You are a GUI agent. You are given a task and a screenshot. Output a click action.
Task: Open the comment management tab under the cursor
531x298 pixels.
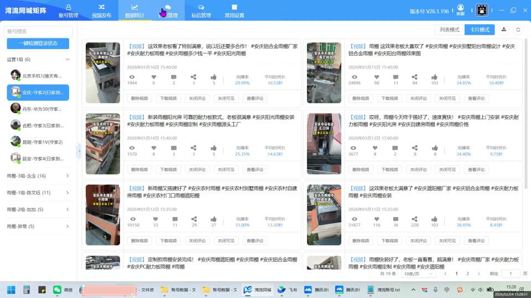click(x=168, y=11)
